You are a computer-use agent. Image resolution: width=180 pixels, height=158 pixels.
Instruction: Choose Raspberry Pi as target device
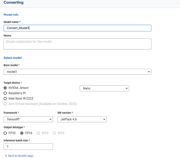[5, 93]
